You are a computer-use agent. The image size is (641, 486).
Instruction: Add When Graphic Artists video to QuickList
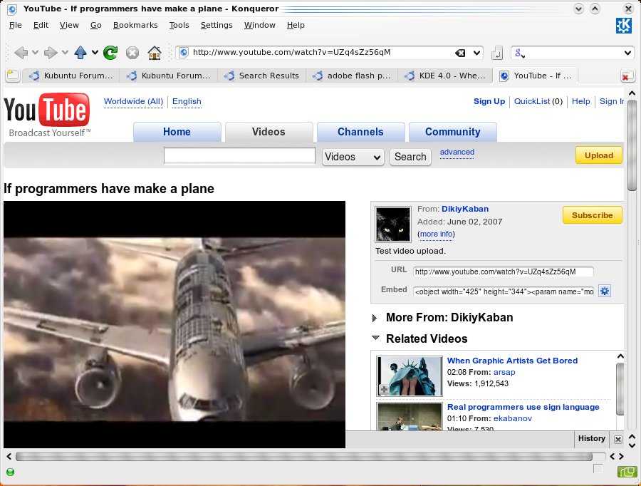[x=384, y=389]
